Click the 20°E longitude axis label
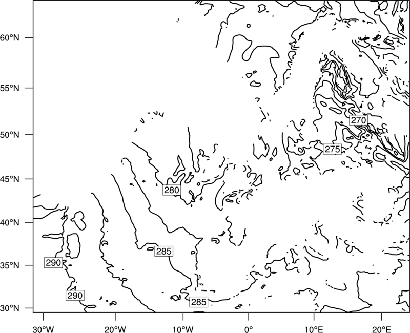Viewport: 410px width, 333px height. coord(382,329)
